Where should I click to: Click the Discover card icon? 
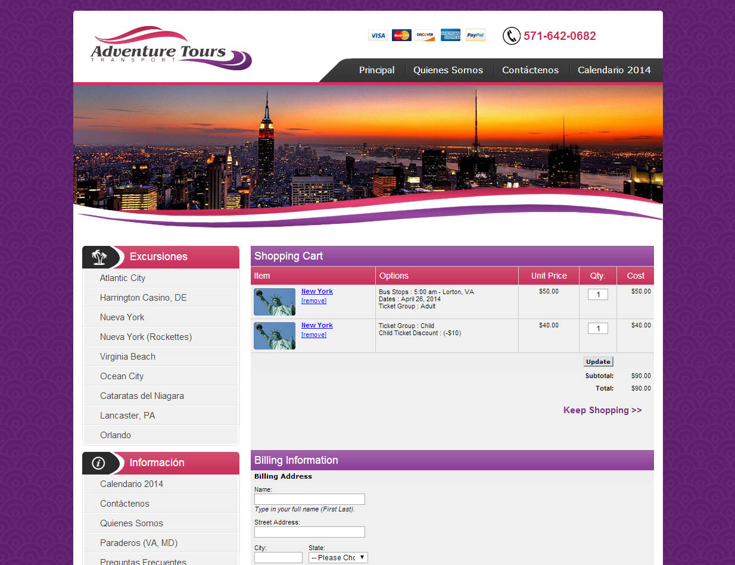[425, 36]
